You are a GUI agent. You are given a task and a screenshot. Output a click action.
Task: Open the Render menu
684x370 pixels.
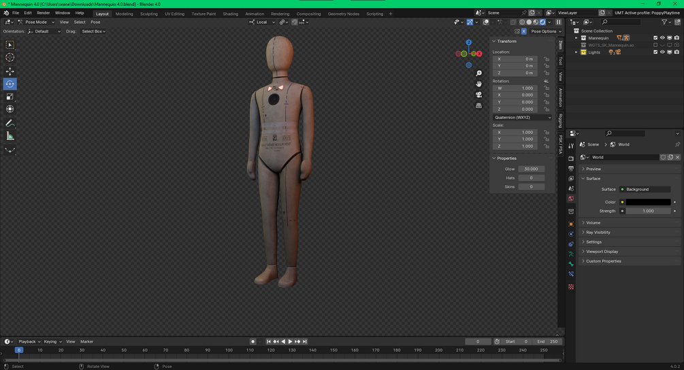pos(43,13)
